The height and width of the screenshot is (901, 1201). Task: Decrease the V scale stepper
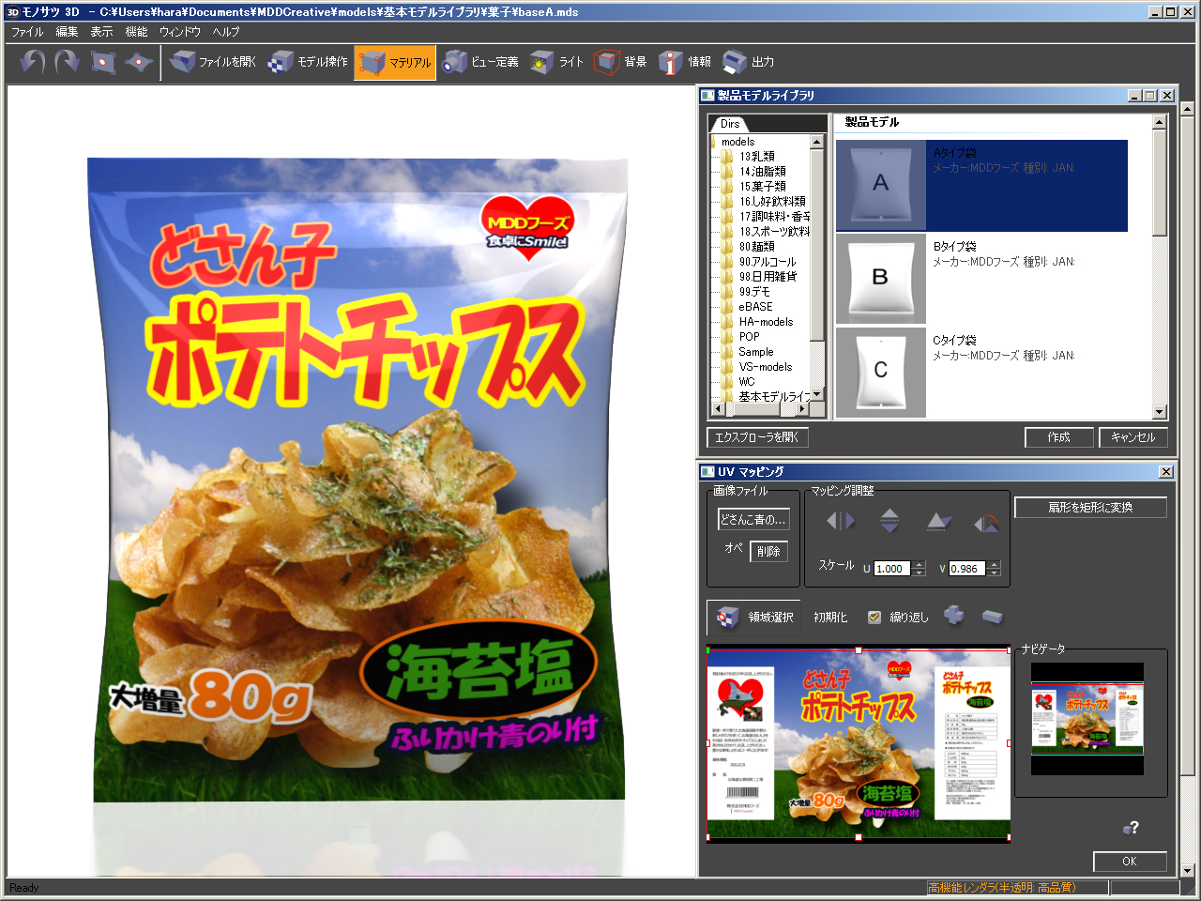(x=995, y=573)
